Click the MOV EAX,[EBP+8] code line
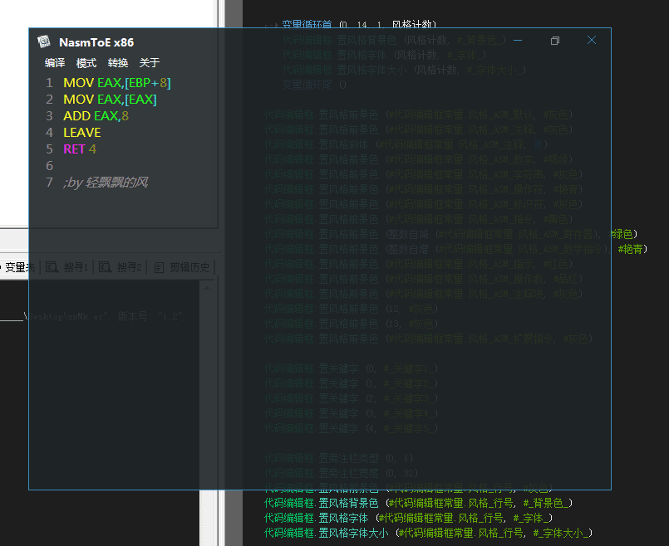Viewport: 669px width, 546px height. tap(116, 83)
